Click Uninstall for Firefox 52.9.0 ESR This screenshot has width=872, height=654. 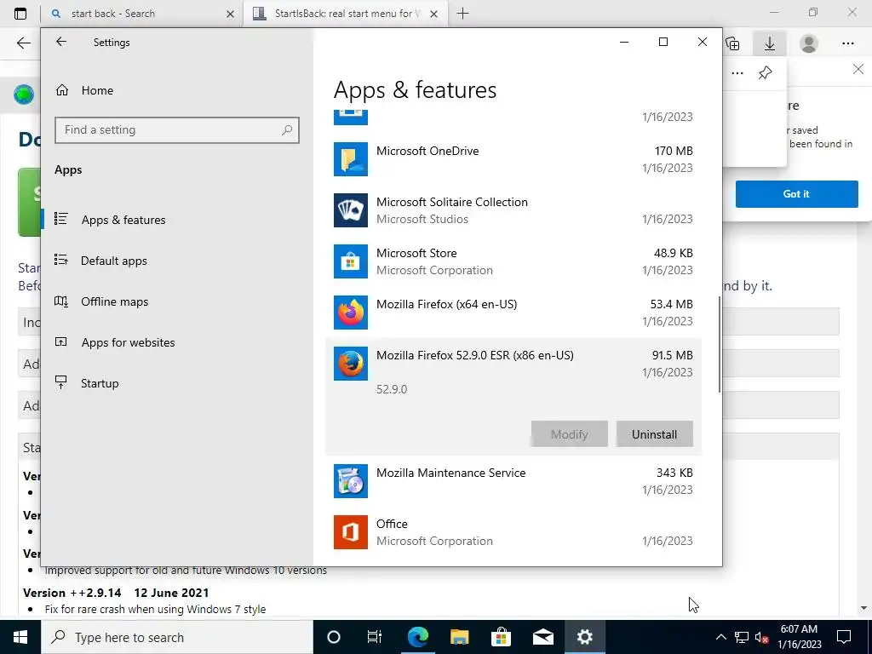click(x=654, y=434)
